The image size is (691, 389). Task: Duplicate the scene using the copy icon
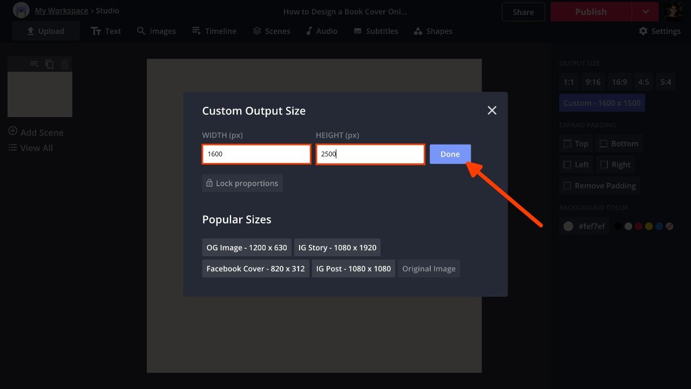click(x=50, y=64)
